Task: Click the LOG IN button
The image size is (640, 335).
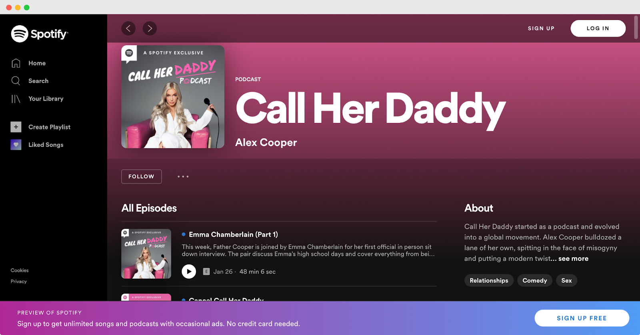Action: pyautogui.click(x=598, y=28)
